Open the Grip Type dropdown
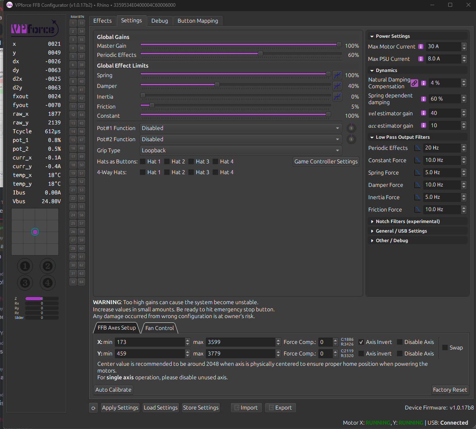 point(241,150)
